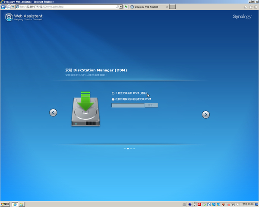Click the tray icon with red X badge
This screenshot has height=207, width=259.
tap(228, 204)
